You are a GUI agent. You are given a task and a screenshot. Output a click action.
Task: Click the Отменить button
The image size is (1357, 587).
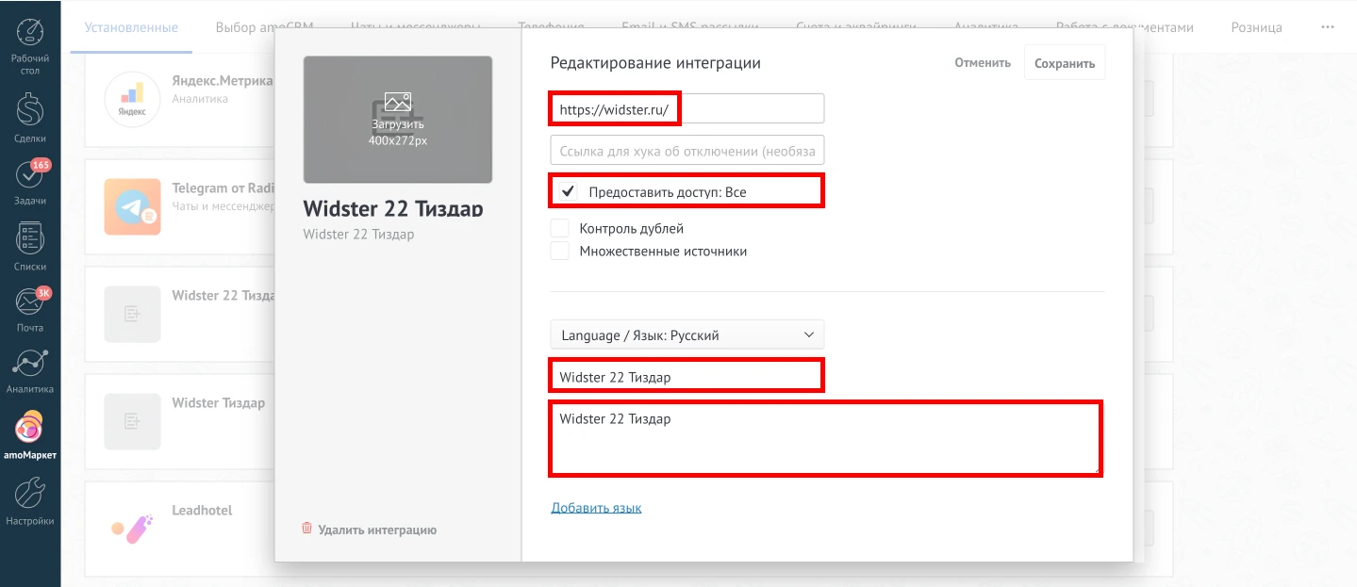[x=982, y=63]
